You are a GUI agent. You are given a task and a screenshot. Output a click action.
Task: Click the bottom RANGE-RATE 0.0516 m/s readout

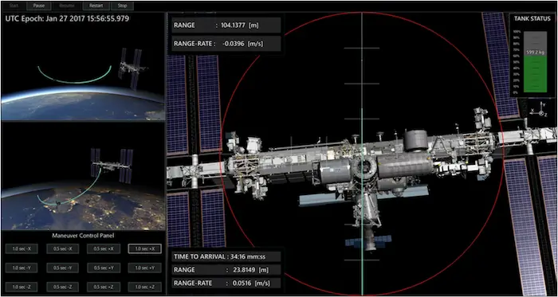[226, 283]
